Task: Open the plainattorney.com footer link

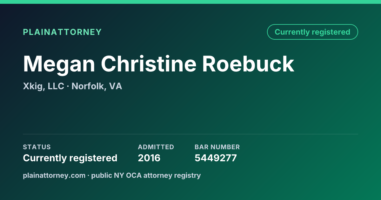Action: click(54, 175)
